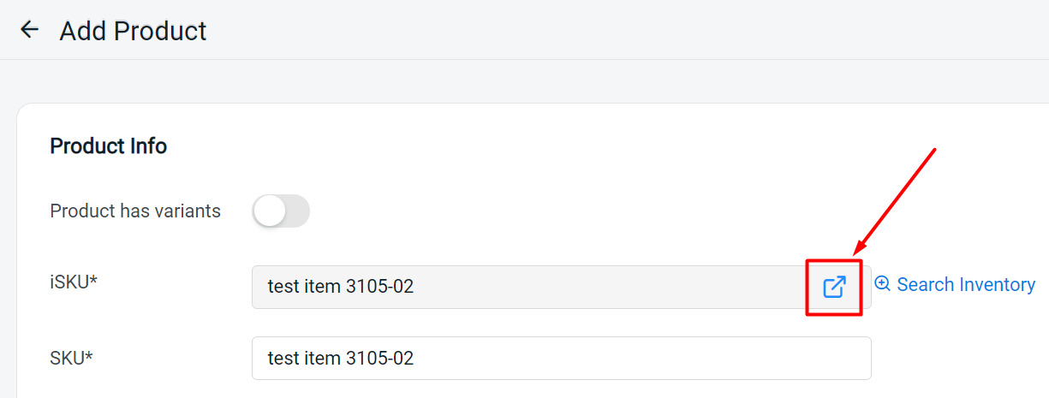Click the grey page background below the header
This screenshot has width=1049, height=398.
tap(514, 81)
